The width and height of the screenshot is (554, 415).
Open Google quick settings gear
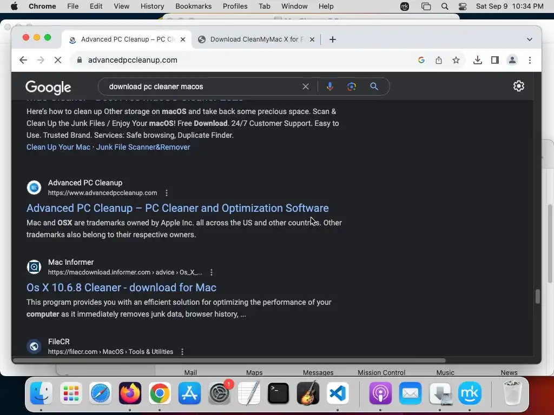click(x=519, y=86)
